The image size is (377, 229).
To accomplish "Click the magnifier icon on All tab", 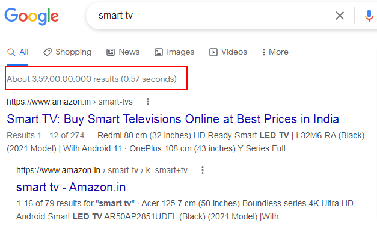I will (x=11, y=52).
